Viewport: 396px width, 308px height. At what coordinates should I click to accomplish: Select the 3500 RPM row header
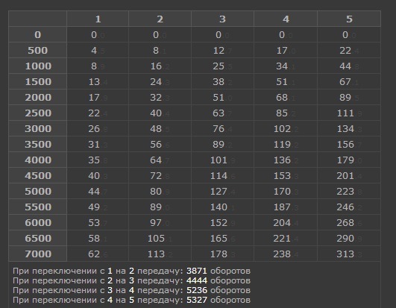(x=37, y=144)
